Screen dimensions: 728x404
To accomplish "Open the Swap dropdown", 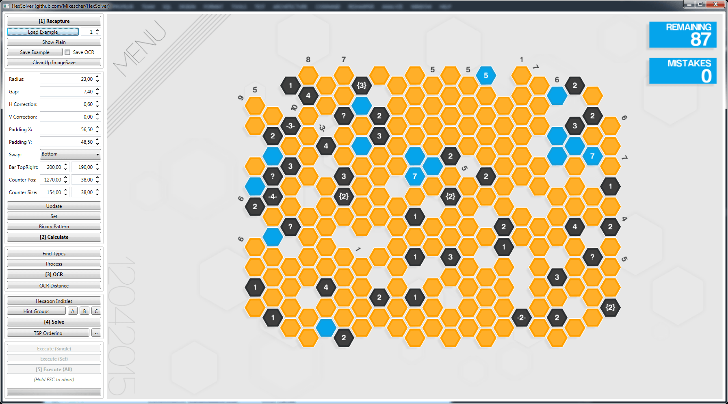I will (70, 154).
